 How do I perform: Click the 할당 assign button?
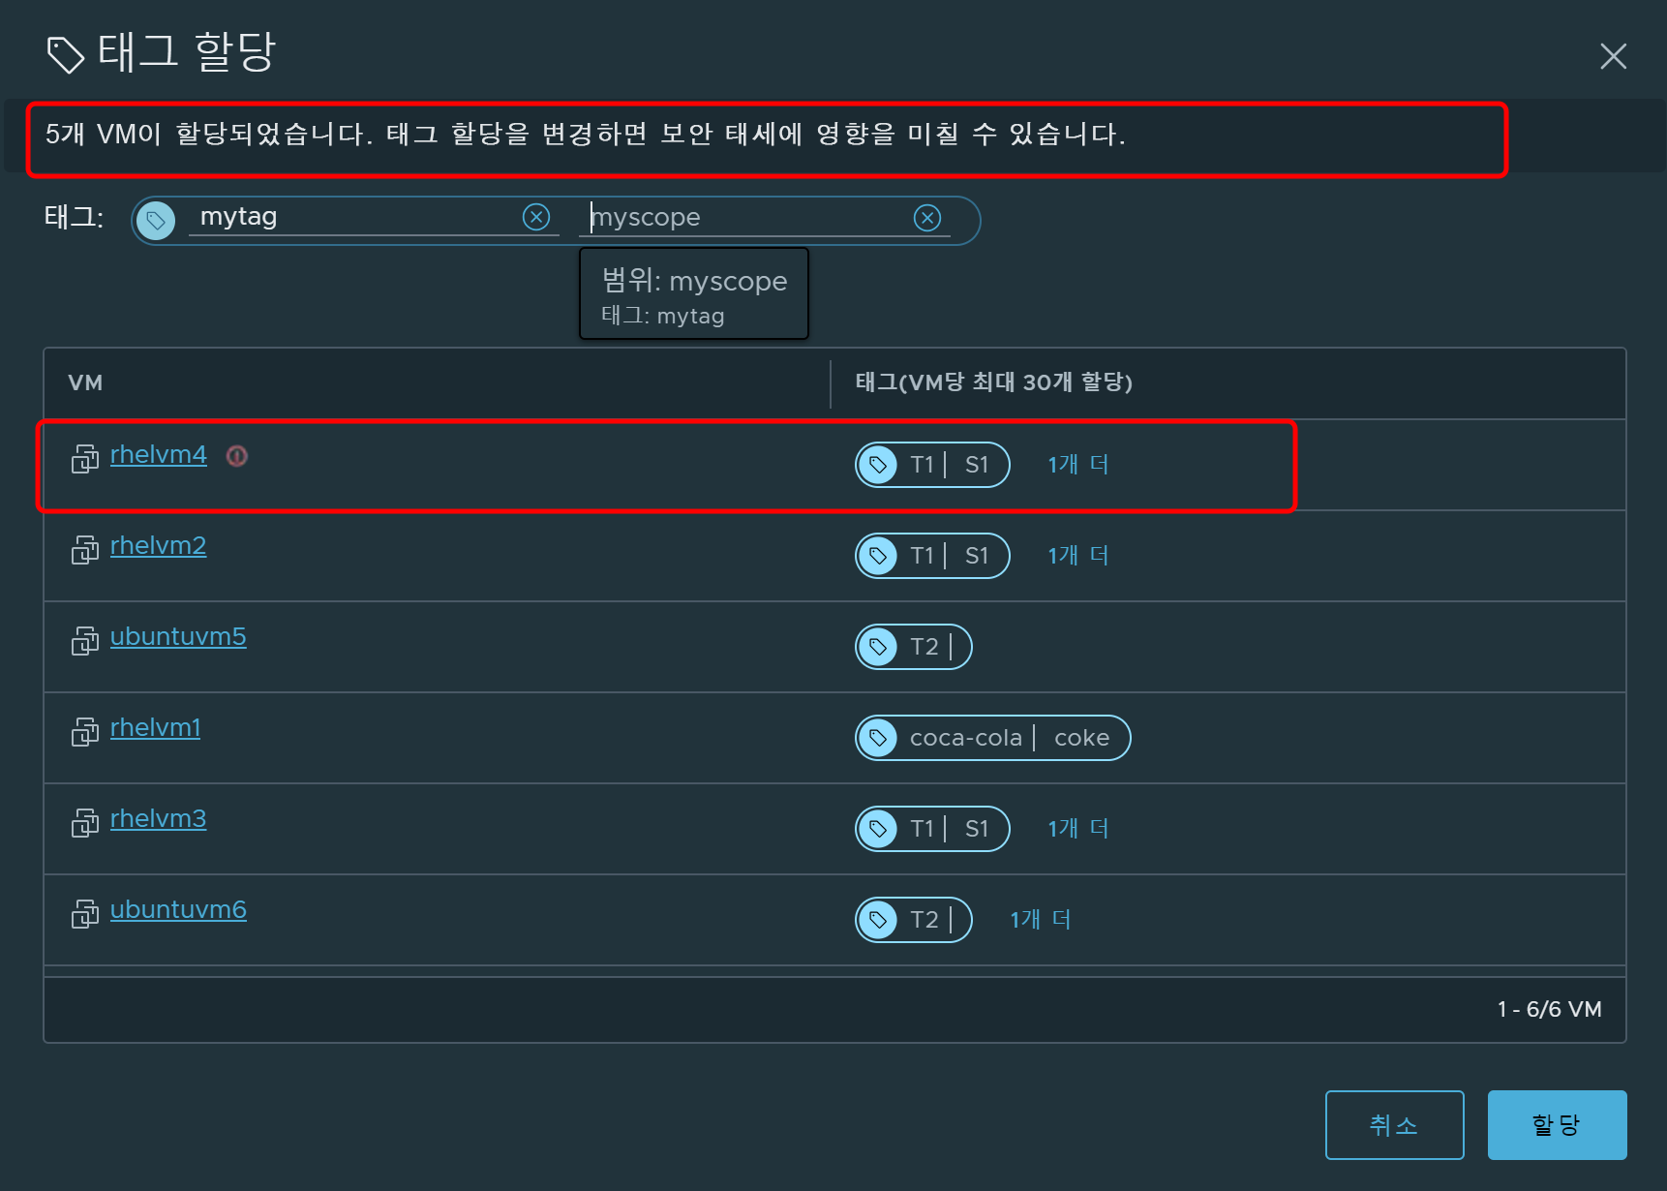click(x=1557, y=1125)
